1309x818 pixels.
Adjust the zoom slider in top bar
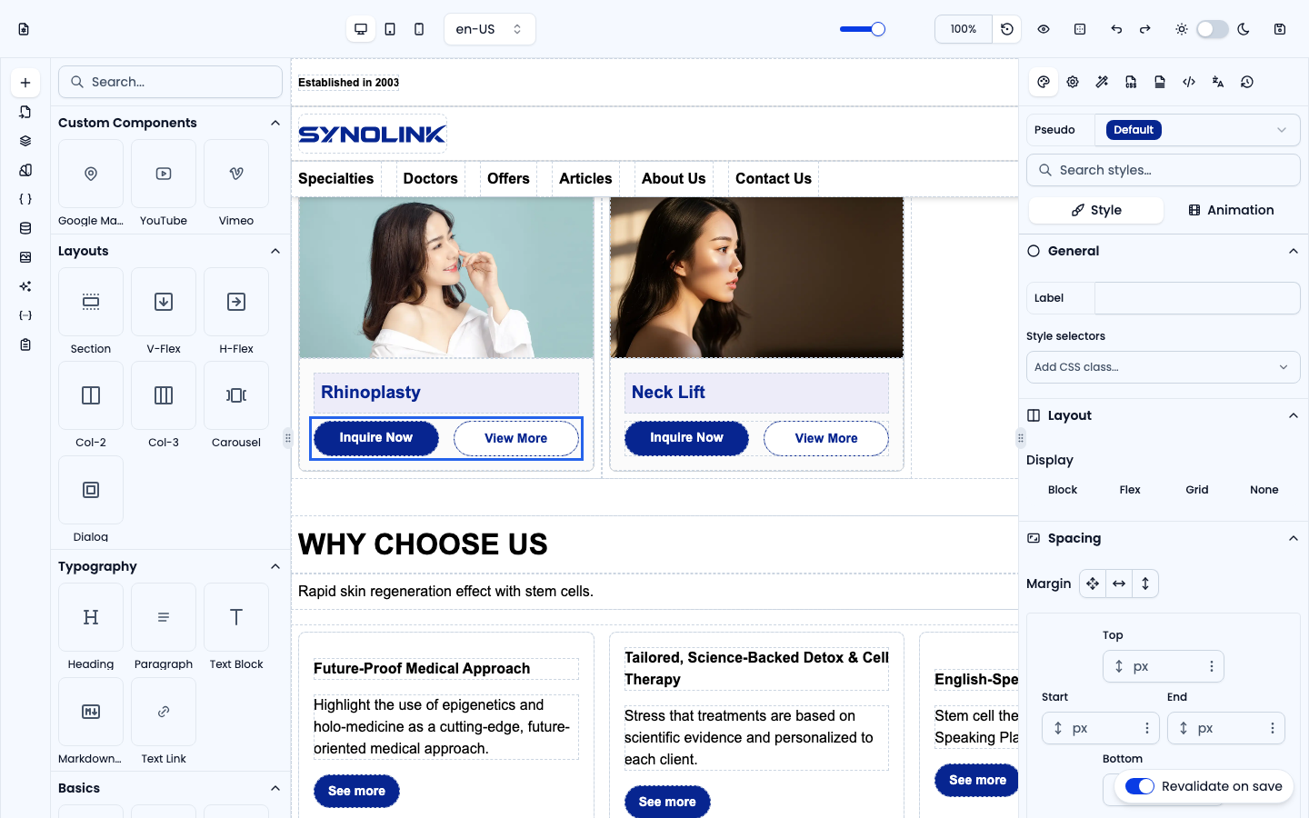(x=863, y=29)
